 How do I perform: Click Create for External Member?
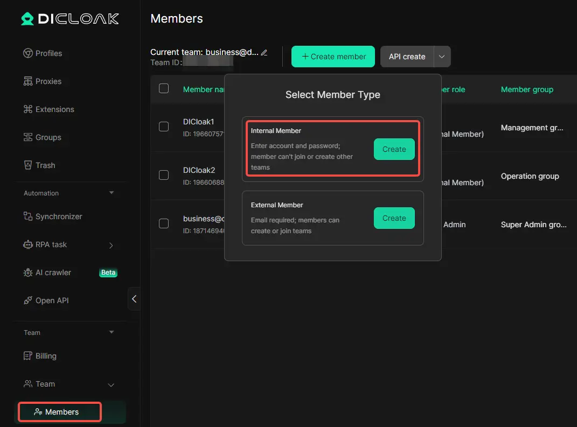click(394, 218)
